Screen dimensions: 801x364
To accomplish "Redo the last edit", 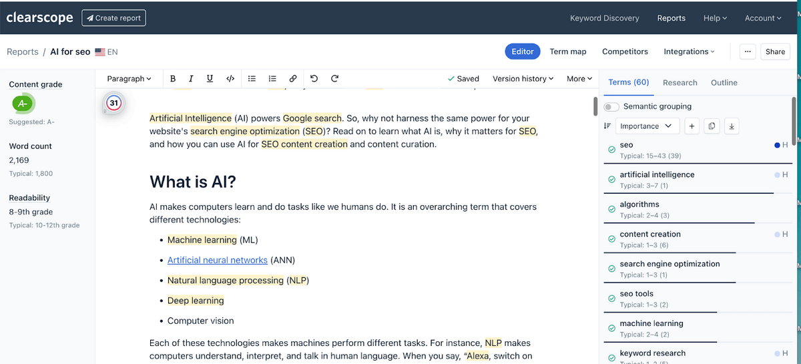I will [x=334, y=79].
